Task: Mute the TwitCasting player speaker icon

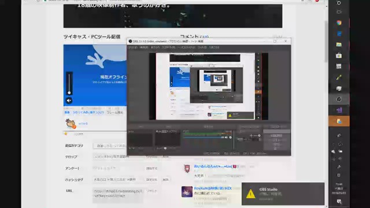Action: point(69,101)
